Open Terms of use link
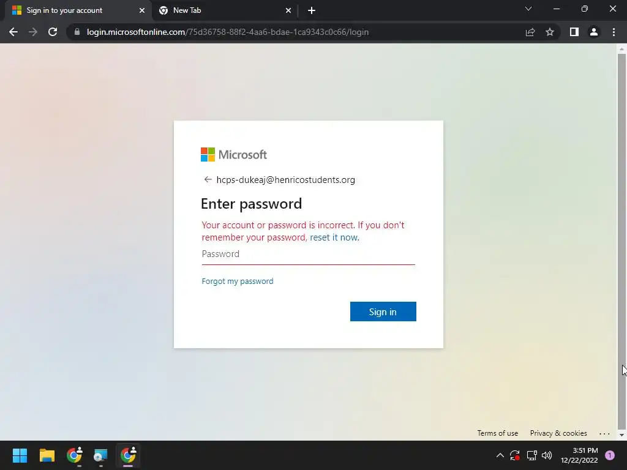This screenshot has width=627, height=470. [x=497, y=433]
